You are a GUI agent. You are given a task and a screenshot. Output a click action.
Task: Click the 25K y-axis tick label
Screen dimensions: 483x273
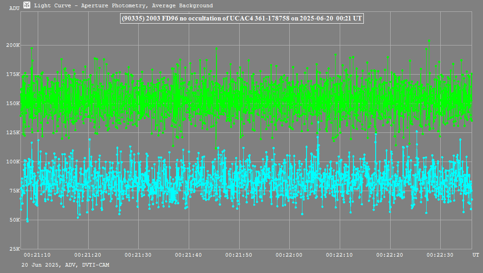pos(14,249)
